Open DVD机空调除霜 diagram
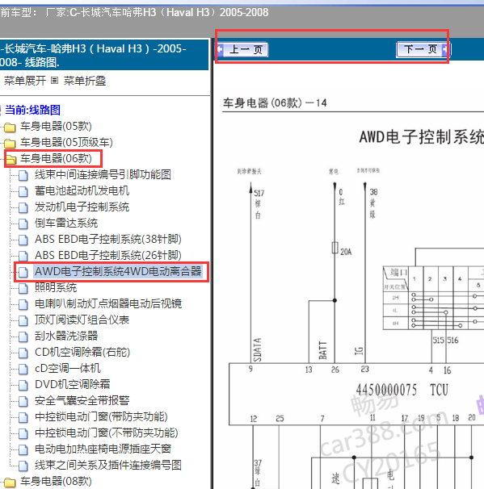The width and height of the screenshot is (484, 489). coord(72,385)
